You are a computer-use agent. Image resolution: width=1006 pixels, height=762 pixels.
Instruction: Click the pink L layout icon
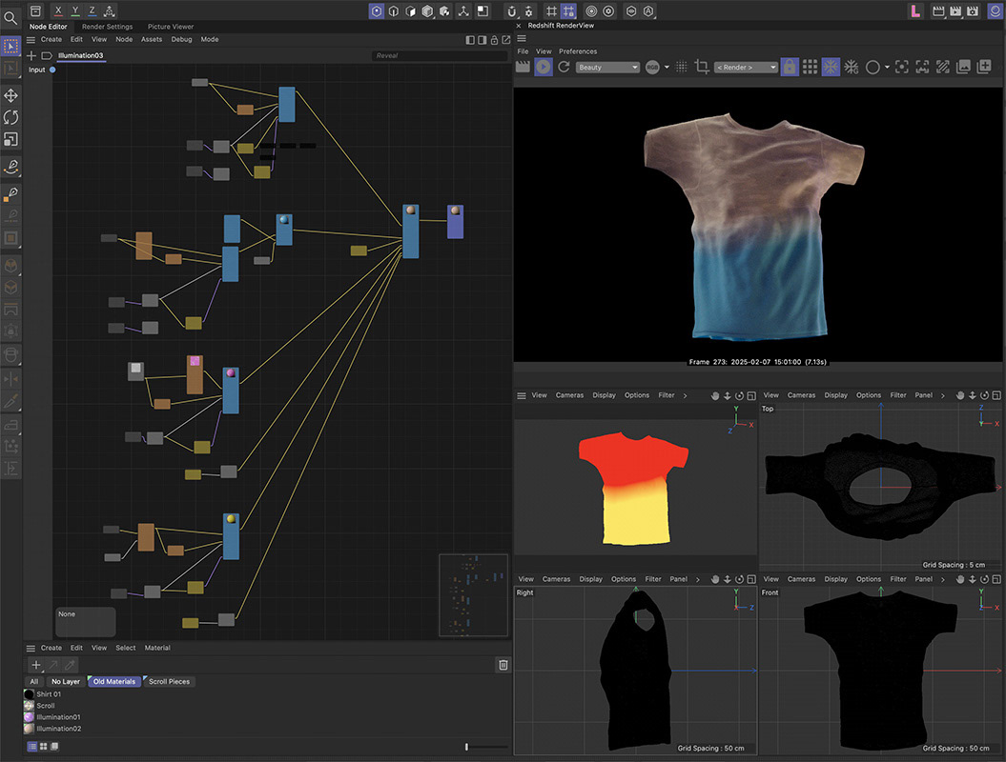coord(915,10)
